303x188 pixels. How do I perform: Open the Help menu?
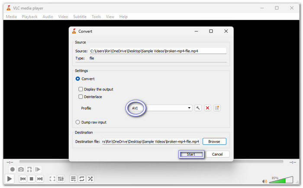coord(123,16)
